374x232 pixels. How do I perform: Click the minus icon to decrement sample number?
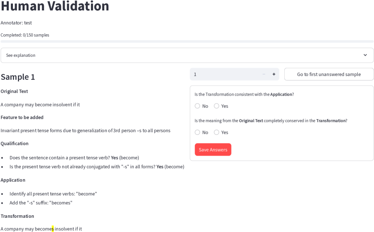[264, 74]
